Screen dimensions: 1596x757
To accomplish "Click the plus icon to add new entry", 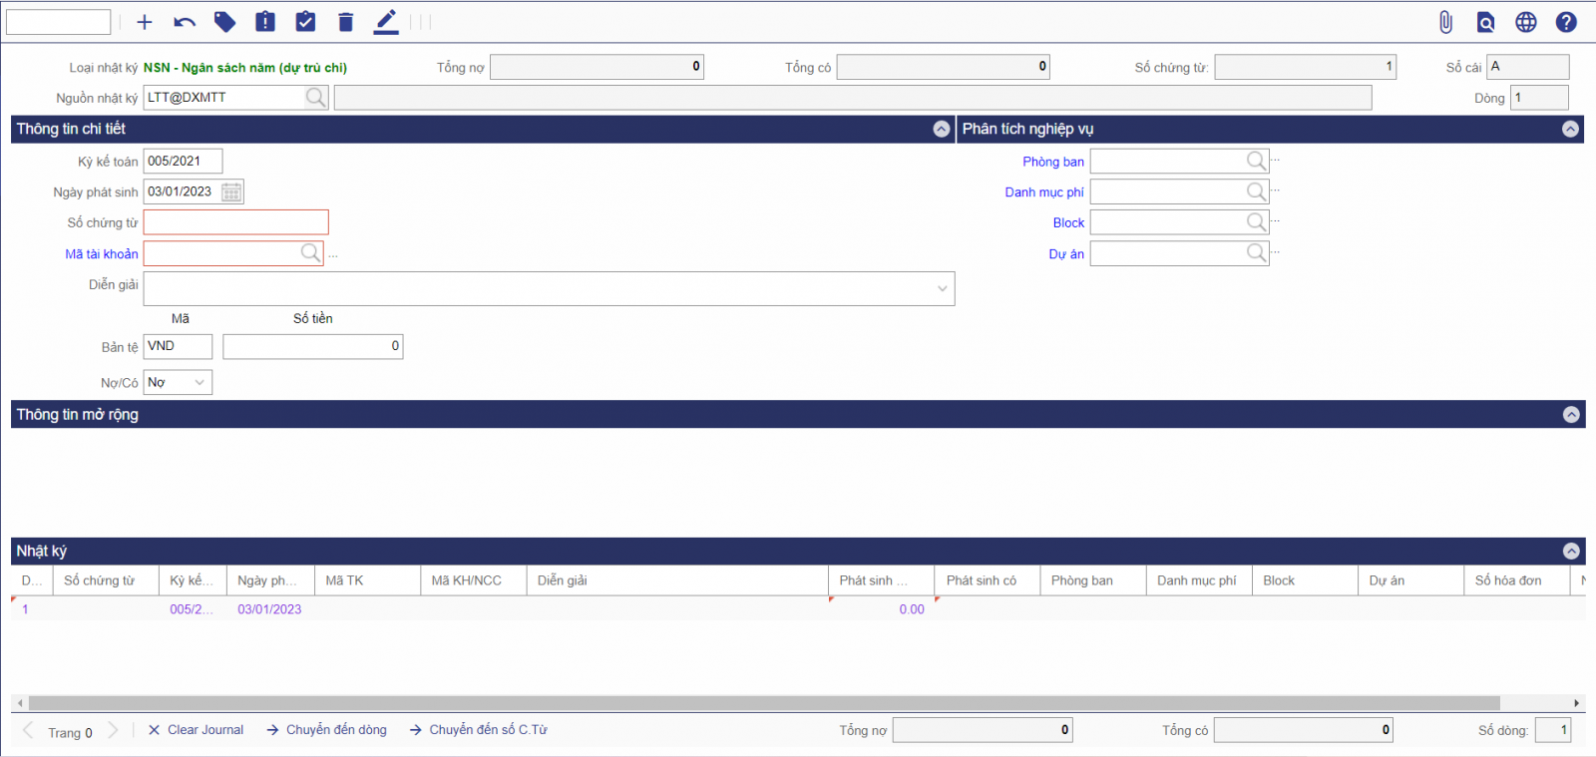I will (145, 22).
